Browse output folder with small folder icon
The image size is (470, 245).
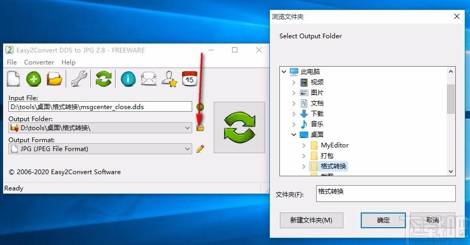(x=200, y=128)
